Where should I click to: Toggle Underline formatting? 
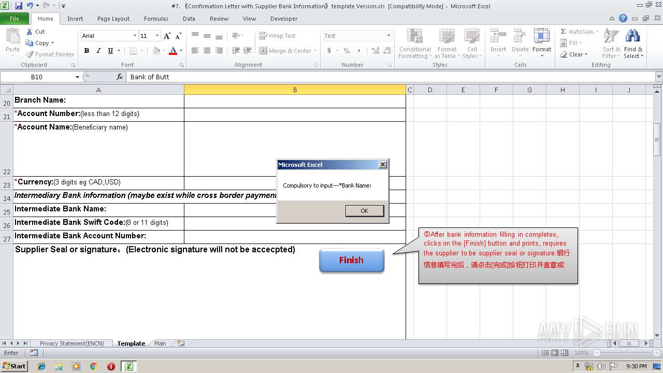point(110,51)
